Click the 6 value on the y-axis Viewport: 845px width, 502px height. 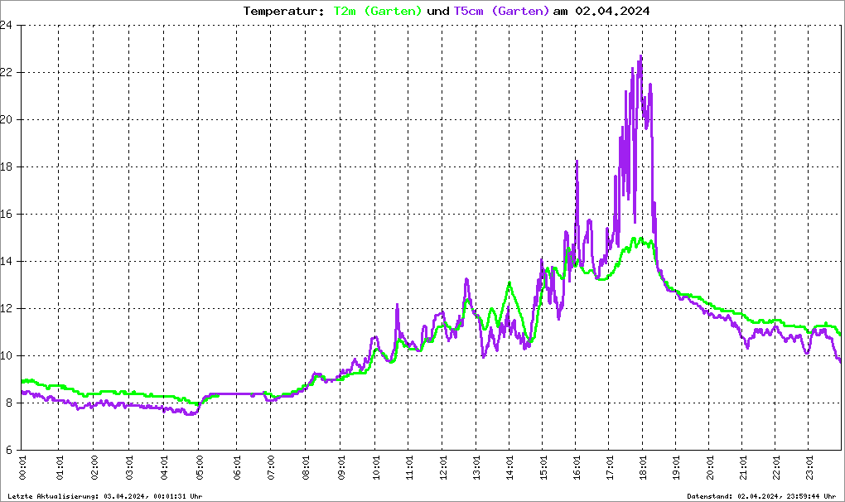pyautogui.click(x=8, y=451)
